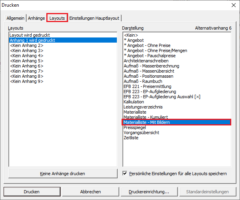Select '<Kein Anhang 2>' list entry
Screen dimensions: 240x200
(27, 45)
